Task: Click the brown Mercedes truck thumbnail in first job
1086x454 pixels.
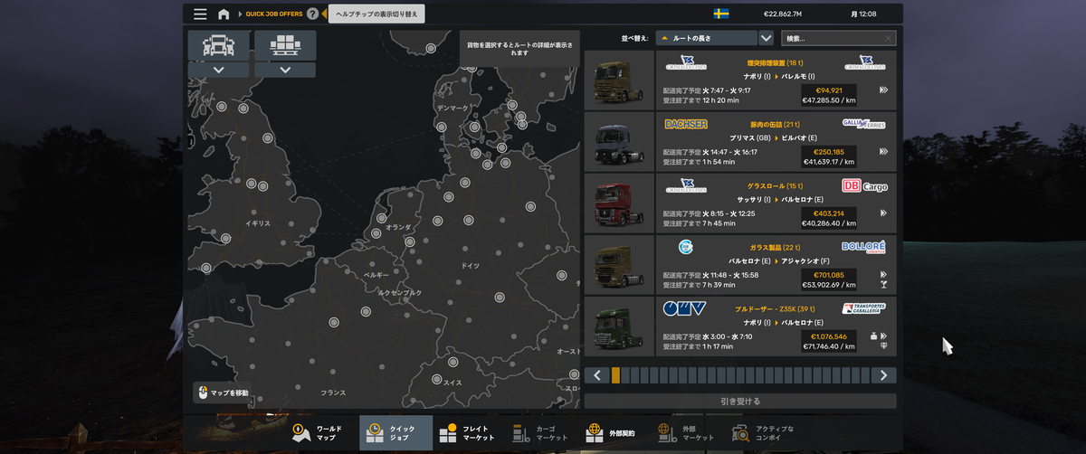Action: (619, 80)
